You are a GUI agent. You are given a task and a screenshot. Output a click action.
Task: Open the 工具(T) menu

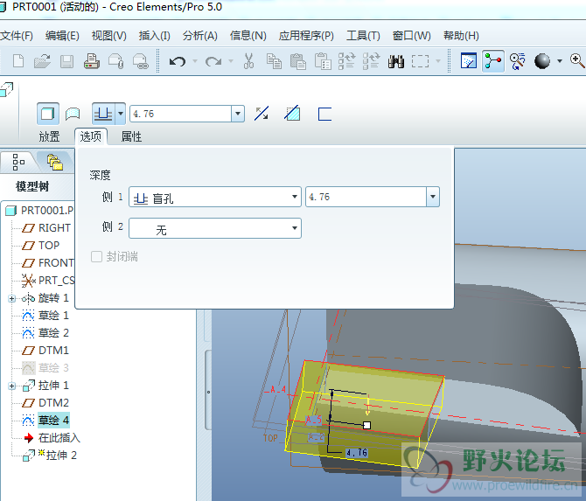pos(363,36)
